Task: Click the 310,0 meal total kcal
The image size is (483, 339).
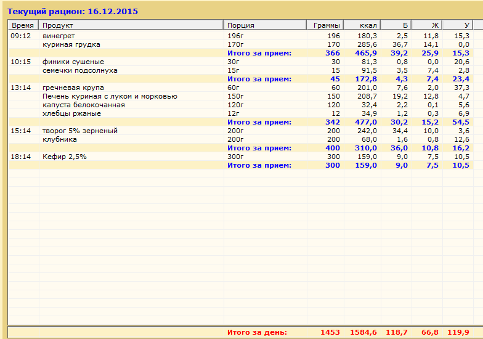Action: (x=366, y=148)
